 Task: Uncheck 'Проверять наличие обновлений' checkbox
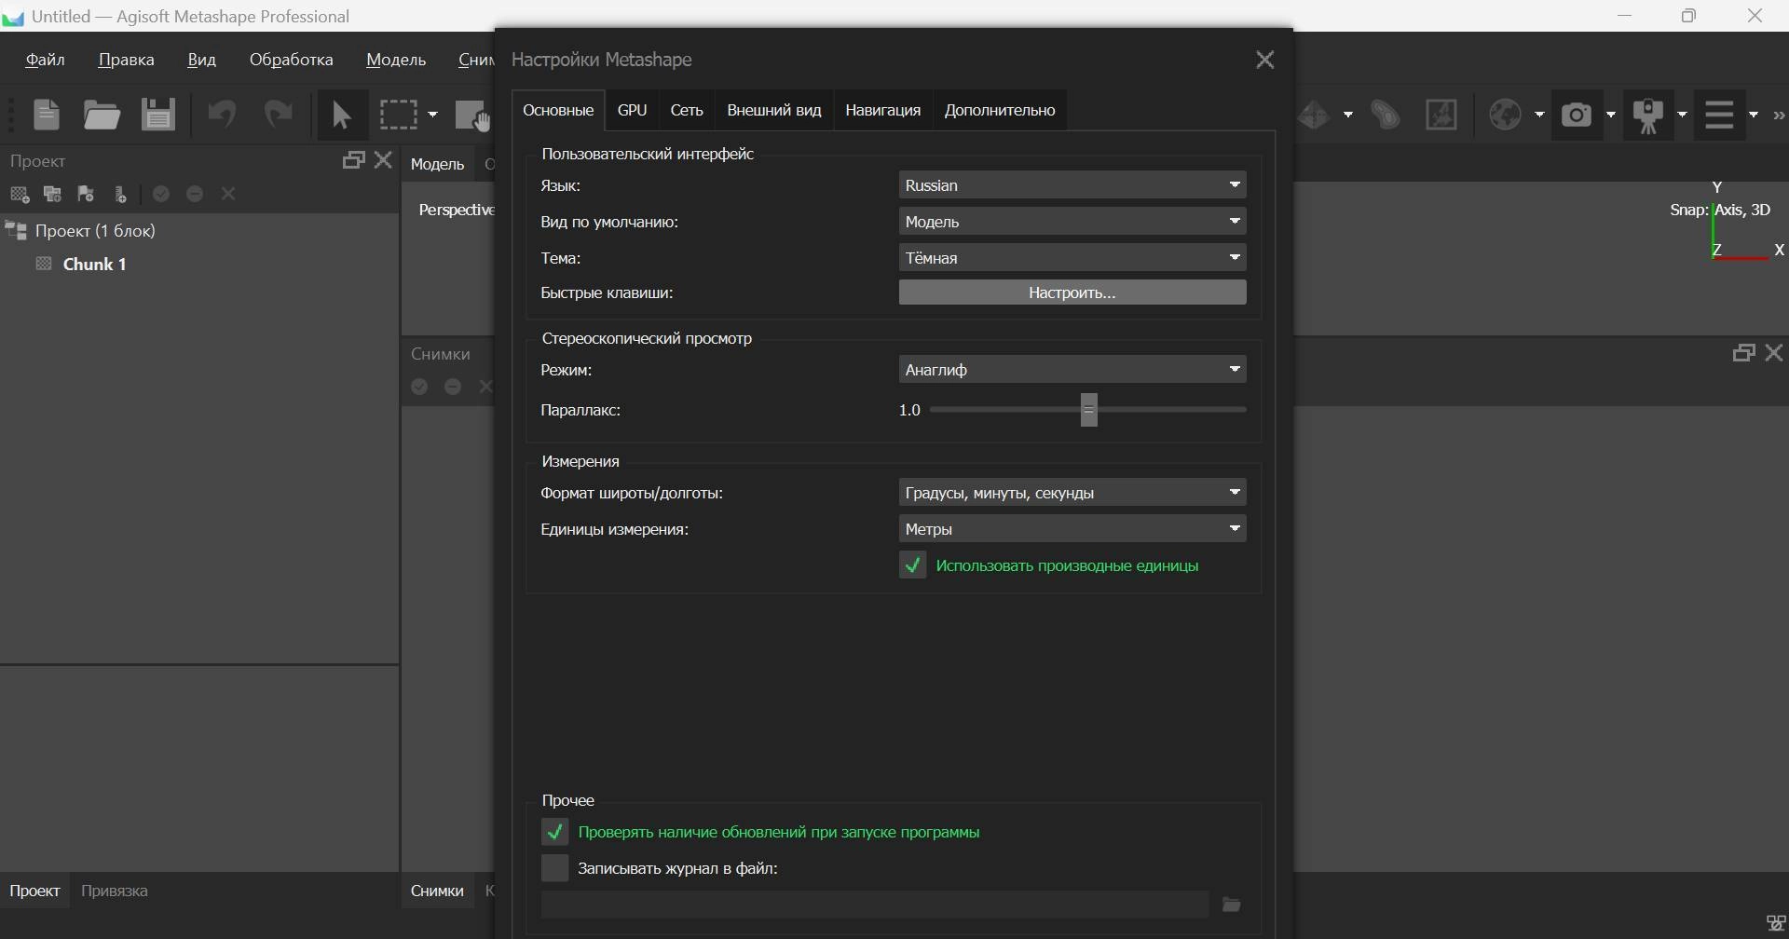555,832
